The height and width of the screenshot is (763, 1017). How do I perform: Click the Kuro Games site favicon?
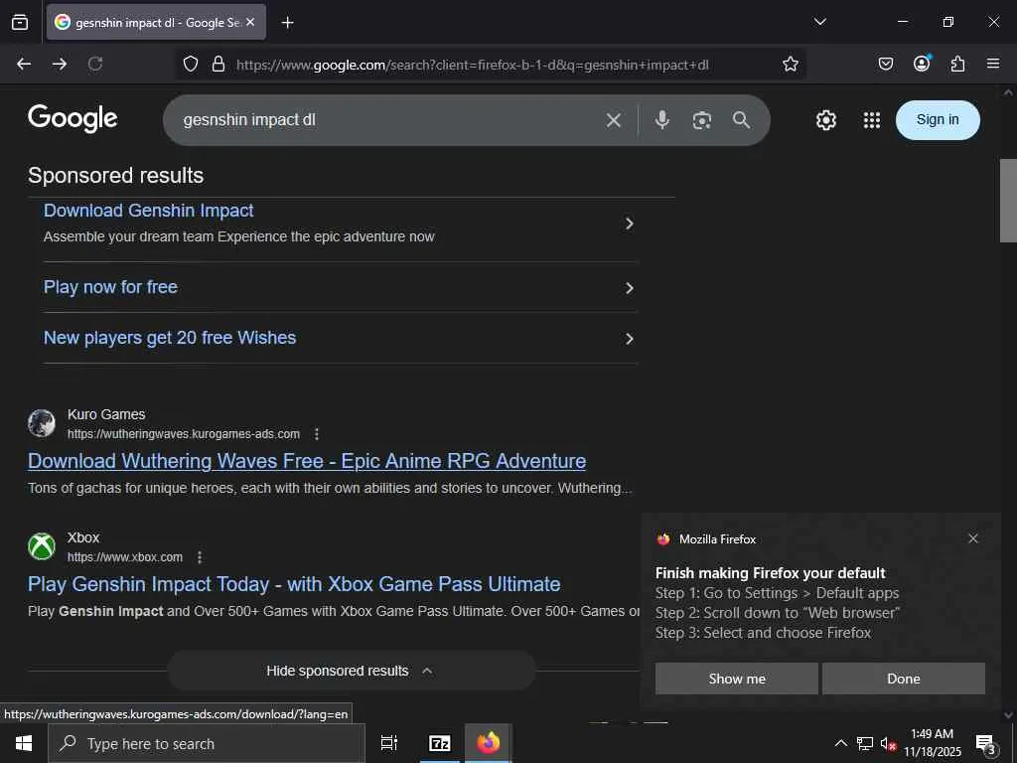[x=42, y=423]
